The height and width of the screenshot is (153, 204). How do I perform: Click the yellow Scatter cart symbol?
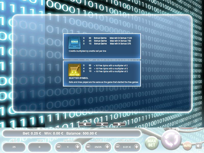(x=74, y=70)
